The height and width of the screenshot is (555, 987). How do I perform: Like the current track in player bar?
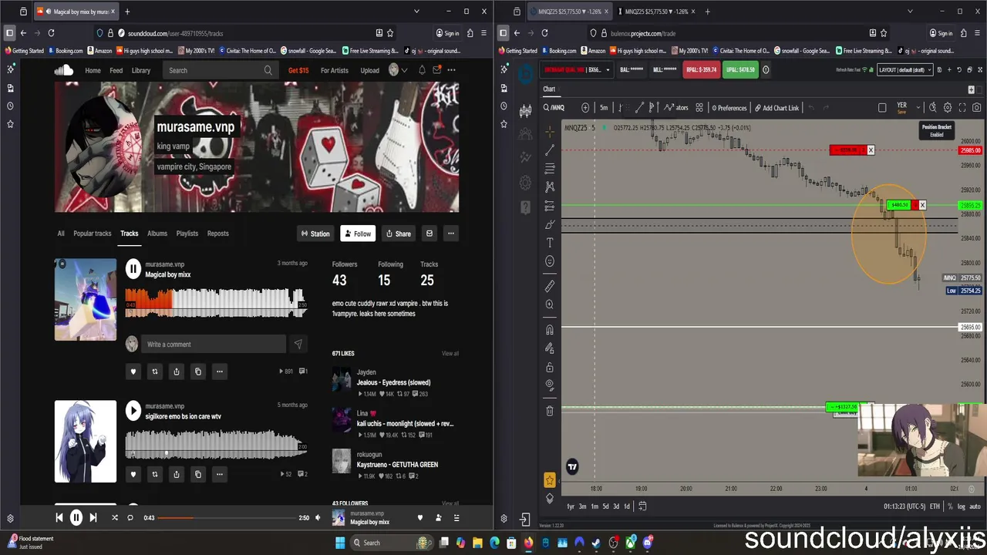420,518
